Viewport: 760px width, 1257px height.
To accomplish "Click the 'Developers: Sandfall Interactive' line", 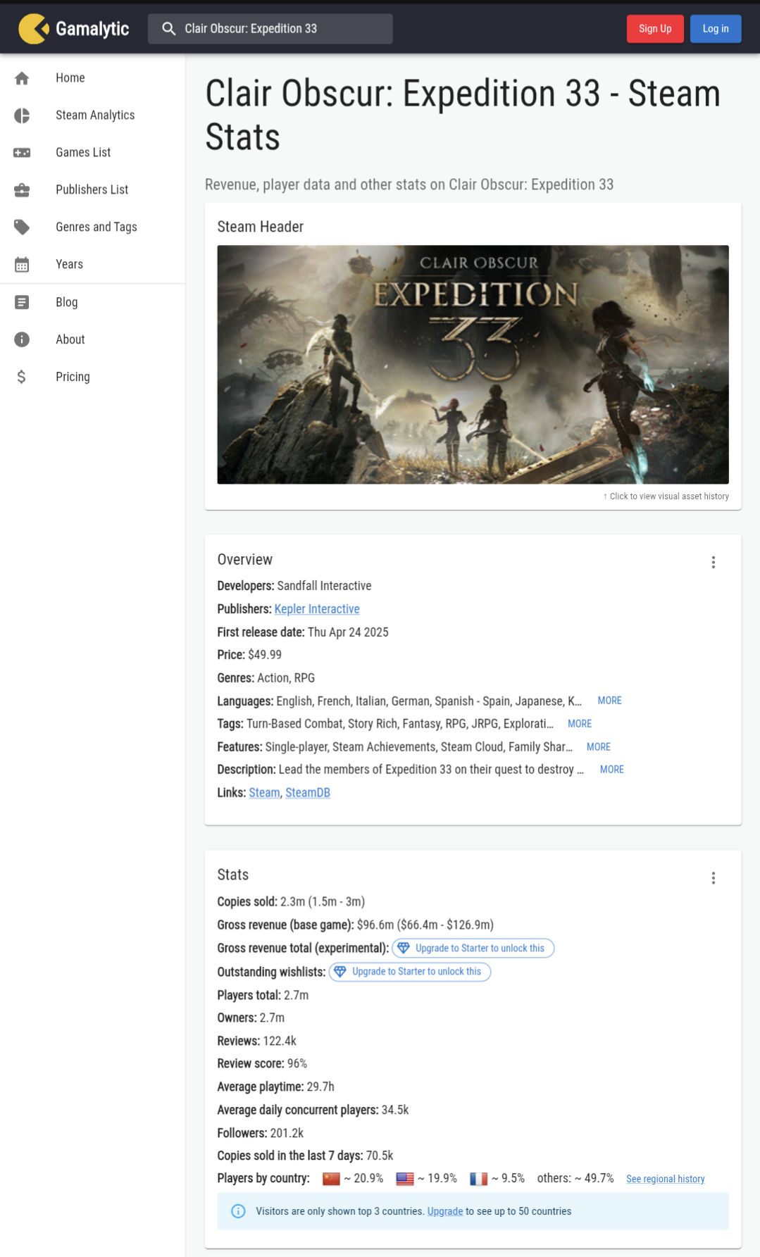I will coord(294,586).
